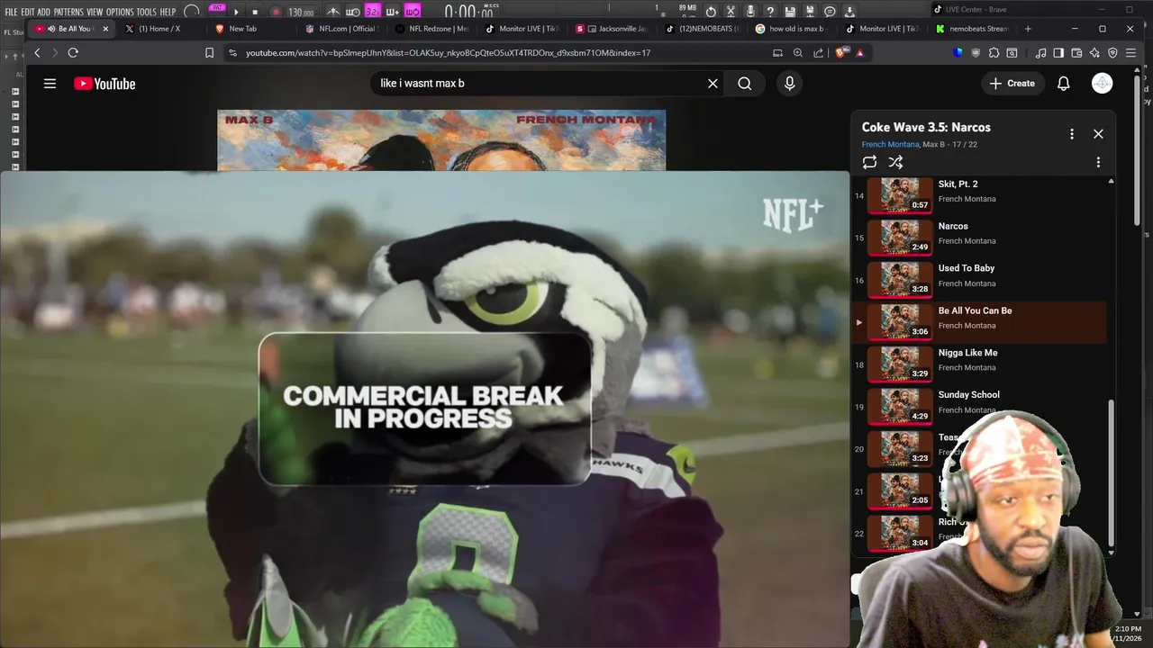Click FL Studio save floppy icon
Viewport: 1153px width, 648px height.
point(789,12)
